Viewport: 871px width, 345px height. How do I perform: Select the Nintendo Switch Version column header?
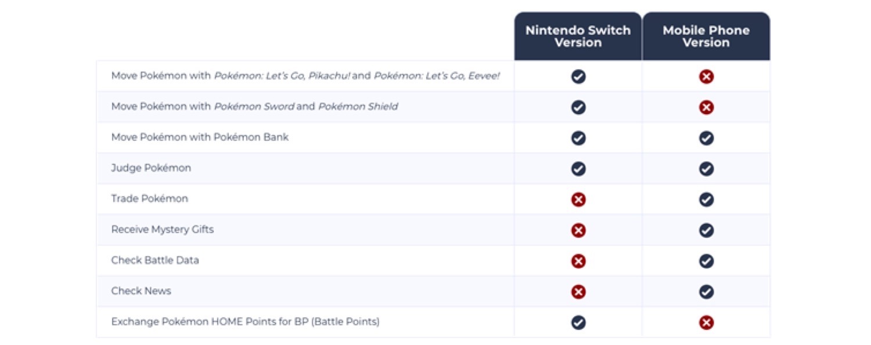click(578, 37)
